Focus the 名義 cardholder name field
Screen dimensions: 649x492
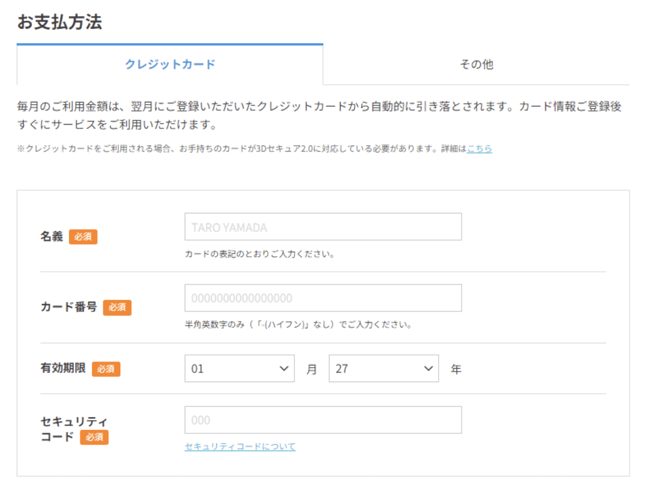322,227
